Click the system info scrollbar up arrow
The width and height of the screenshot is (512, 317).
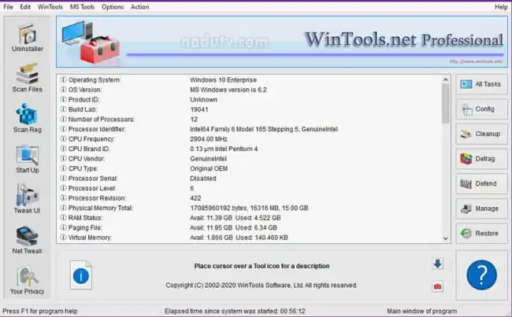[446, 79]
